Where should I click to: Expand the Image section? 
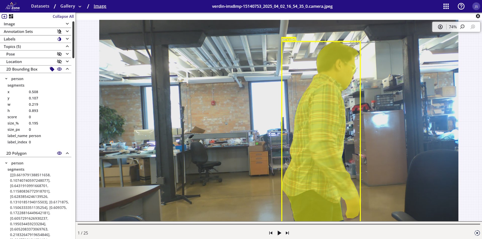[67, 24]
